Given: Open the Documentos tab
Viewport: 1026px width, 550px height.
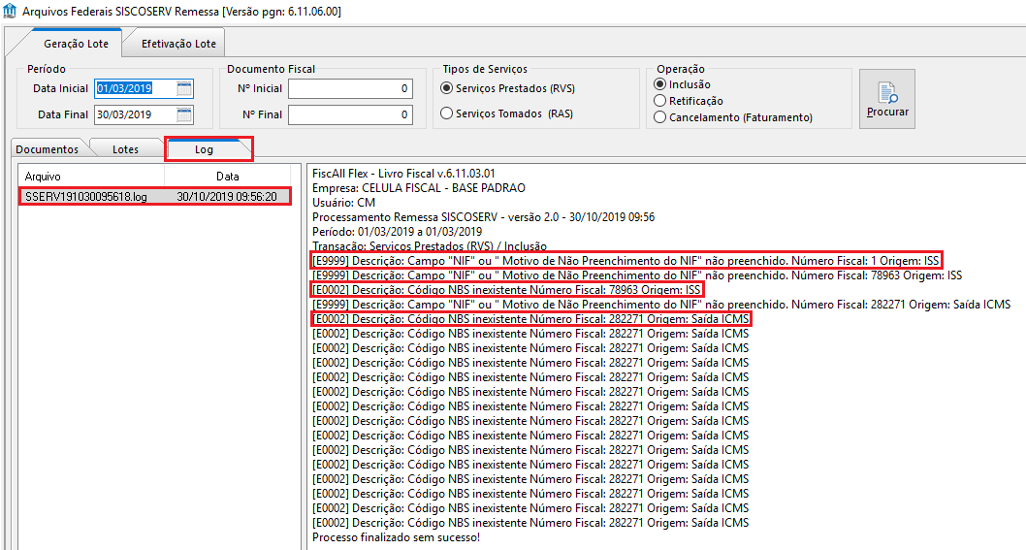Looking at the screenshot, I should click(x=48, y=149).
